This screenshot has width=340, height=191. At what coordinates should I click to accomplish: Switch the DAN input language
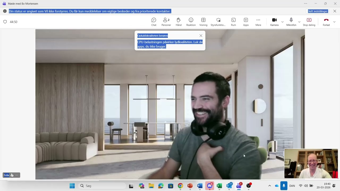coord(292,186)
